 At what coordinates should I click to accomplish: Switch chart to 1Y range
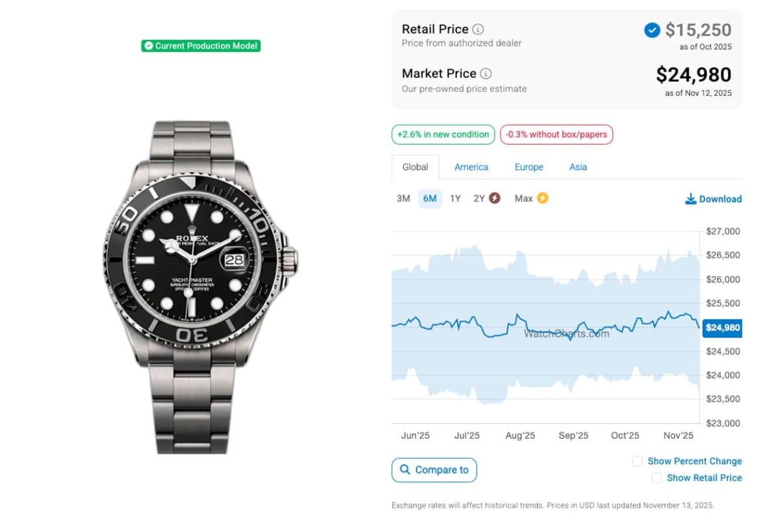click(x=455, y=199)
